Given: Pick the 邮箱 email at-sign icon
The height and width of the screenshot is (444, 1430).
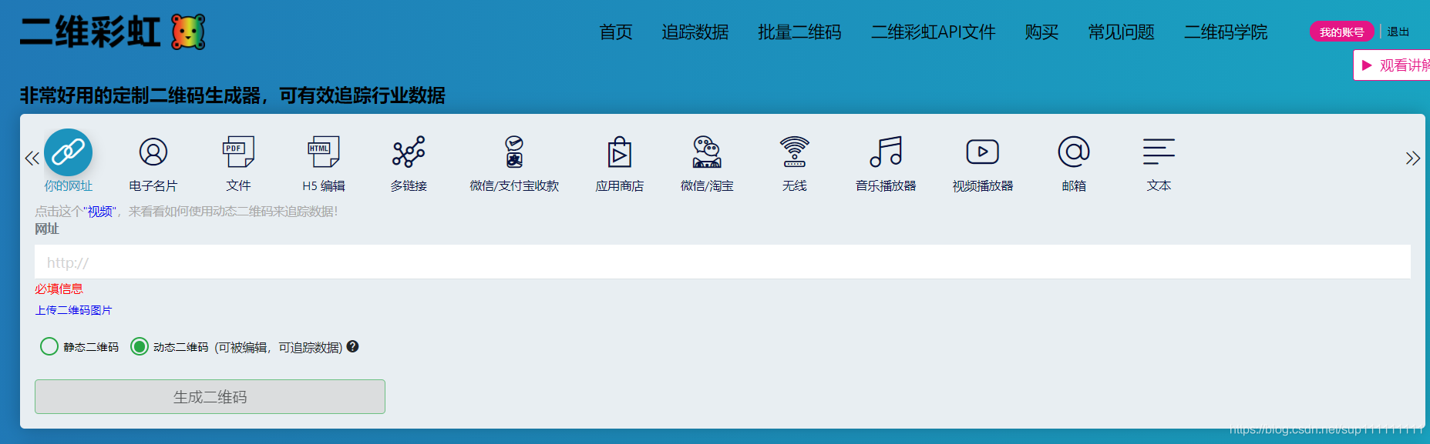Looking at the screenshot, I should (x=1074, y=152).
